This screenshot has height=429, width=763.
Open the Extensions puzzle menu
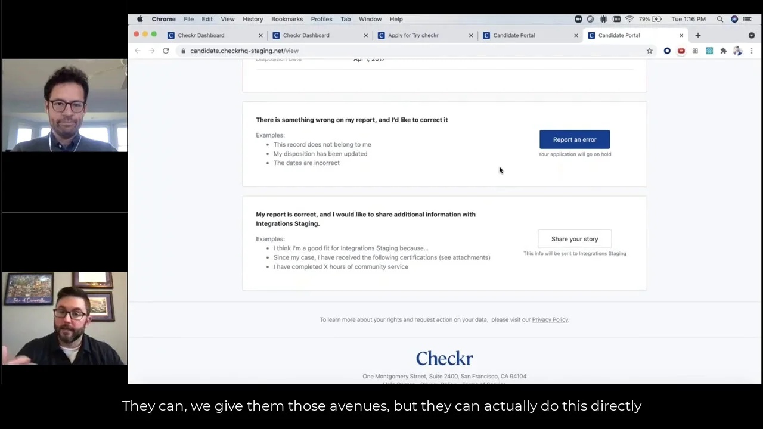724,51
